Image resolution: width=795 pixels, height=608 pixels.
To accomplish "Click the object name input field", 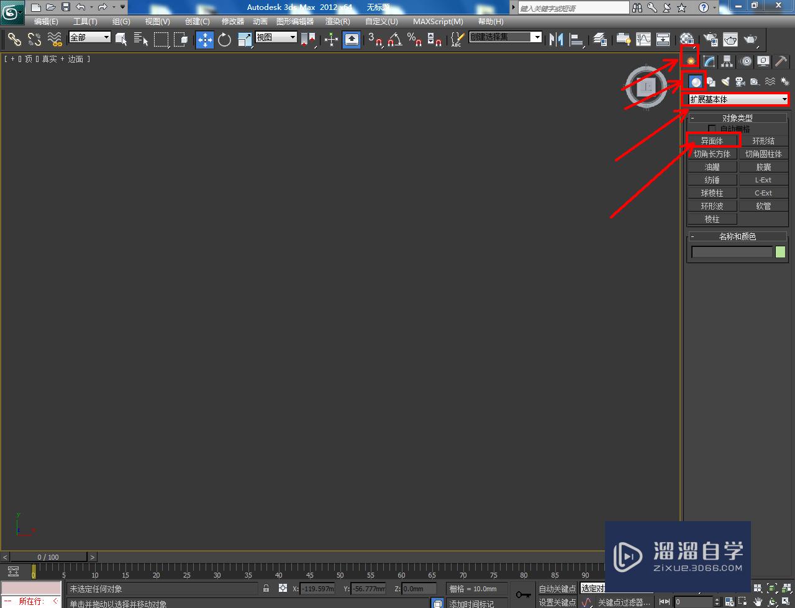I will [x=732, y=252].
